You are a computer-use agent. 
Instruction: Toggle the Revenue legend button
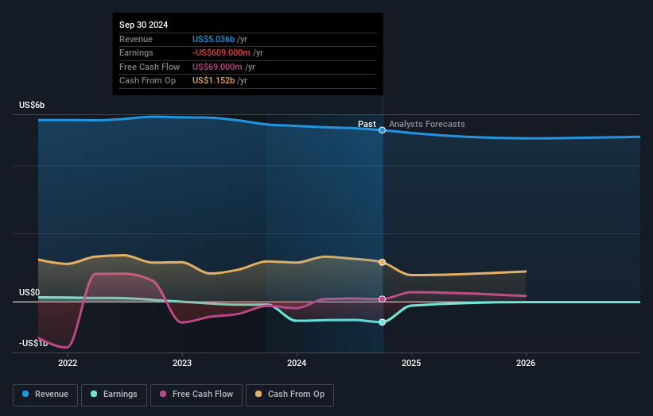[x=45, y=395]
